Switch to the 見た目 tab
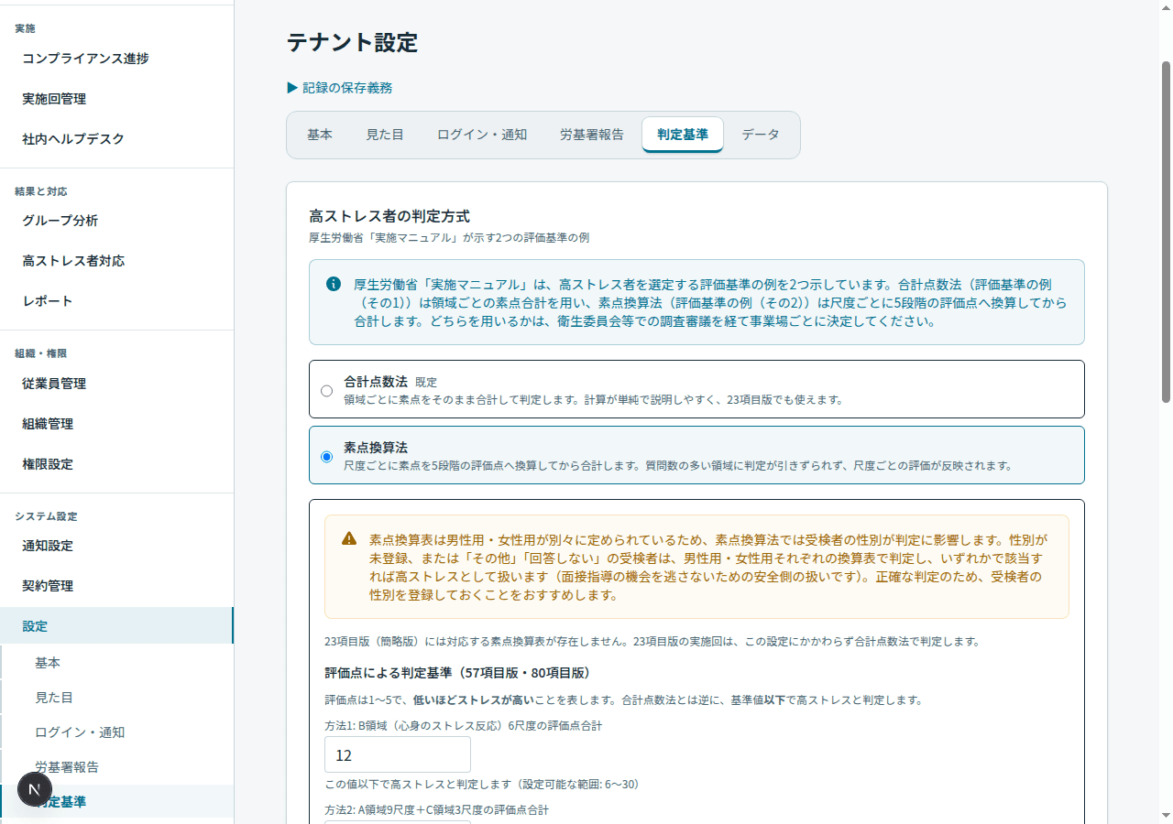 pyautogui.click(x=385, y=135)
